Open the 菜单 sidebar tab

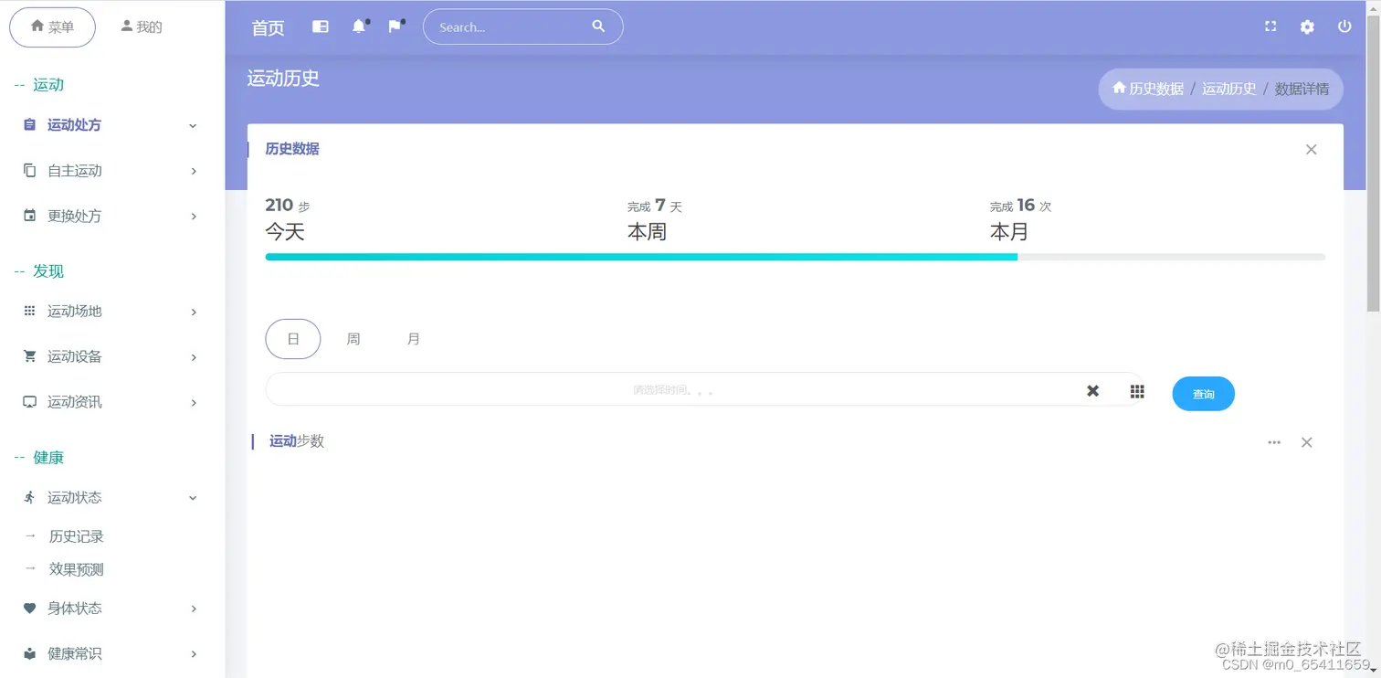coord(52,27)
